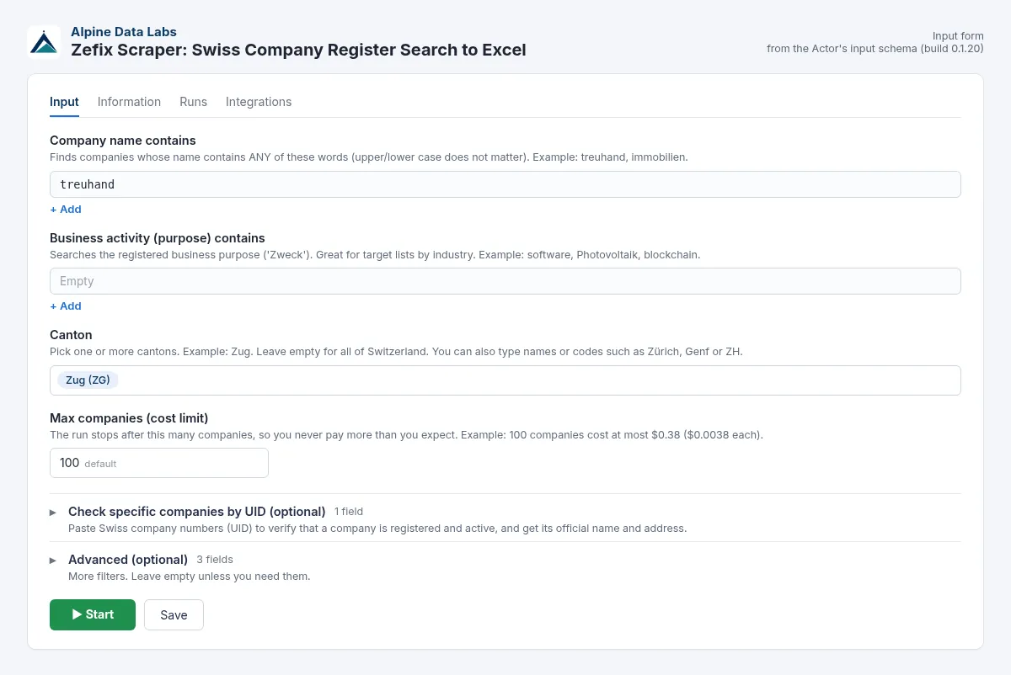Click the 'Company name contains' label

click(x=123, y=141)
